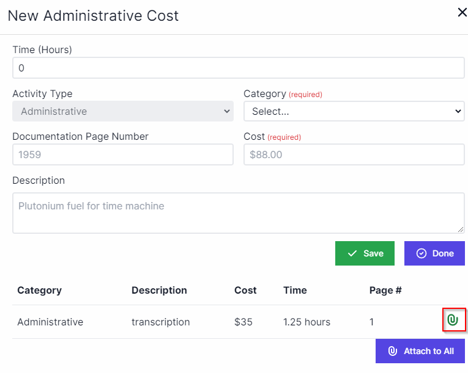This screenshot has width=468, height=373.
Task: Open the Category select dropdown
Action: coord(354,111)
